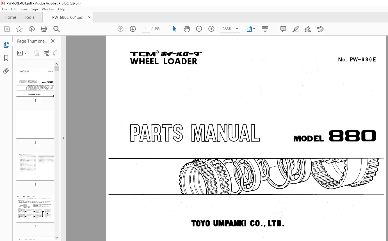The height and width of the screenshot is (241, 388).
Task: Open the Bookmarks pane
Action: (x=6, y=58)
